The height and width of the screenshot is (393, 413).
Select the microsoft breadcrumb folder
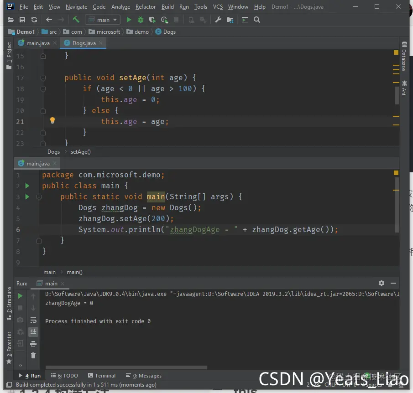click(x=105, y=32)
